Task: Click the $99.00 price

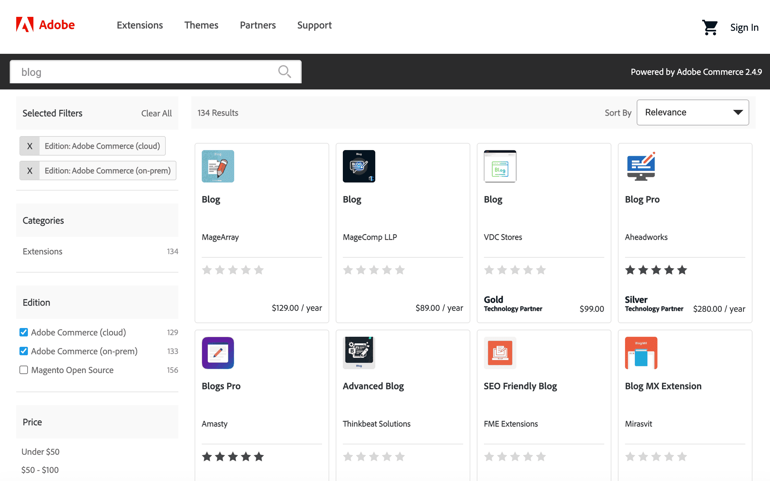Action: (592, 309)
